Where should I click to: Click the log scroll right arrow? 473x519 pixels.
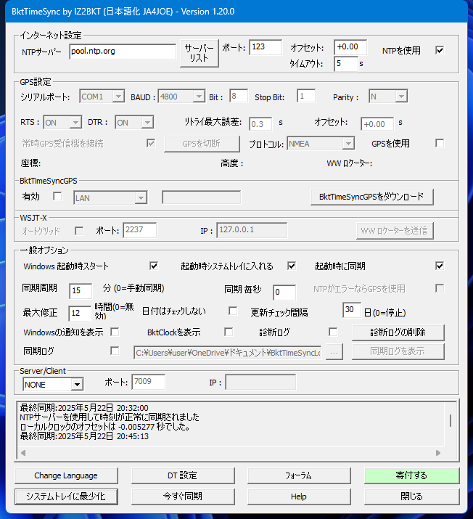coord(438,453)
